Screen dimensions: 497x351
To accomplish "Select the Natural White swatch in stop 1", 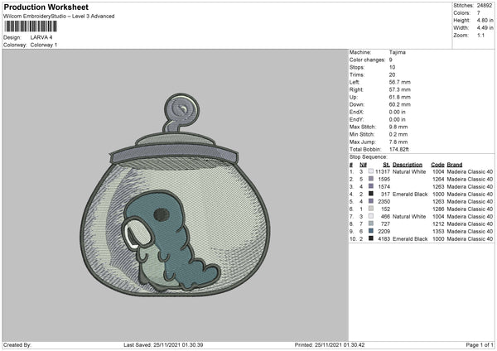I will pyautogui.click(x=370, y=172).
